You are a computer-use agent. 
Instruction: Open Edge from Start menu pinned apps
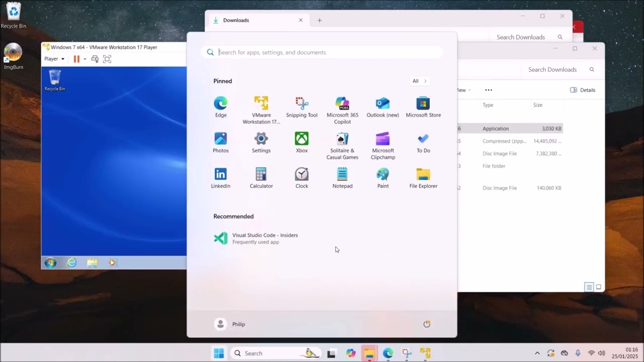[220, 108]
